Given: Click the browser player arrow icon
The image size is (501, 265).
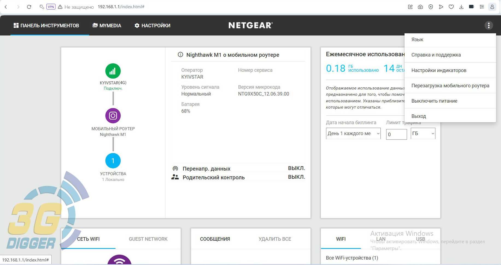Looking at the screenshot, I should pos(441,7).
